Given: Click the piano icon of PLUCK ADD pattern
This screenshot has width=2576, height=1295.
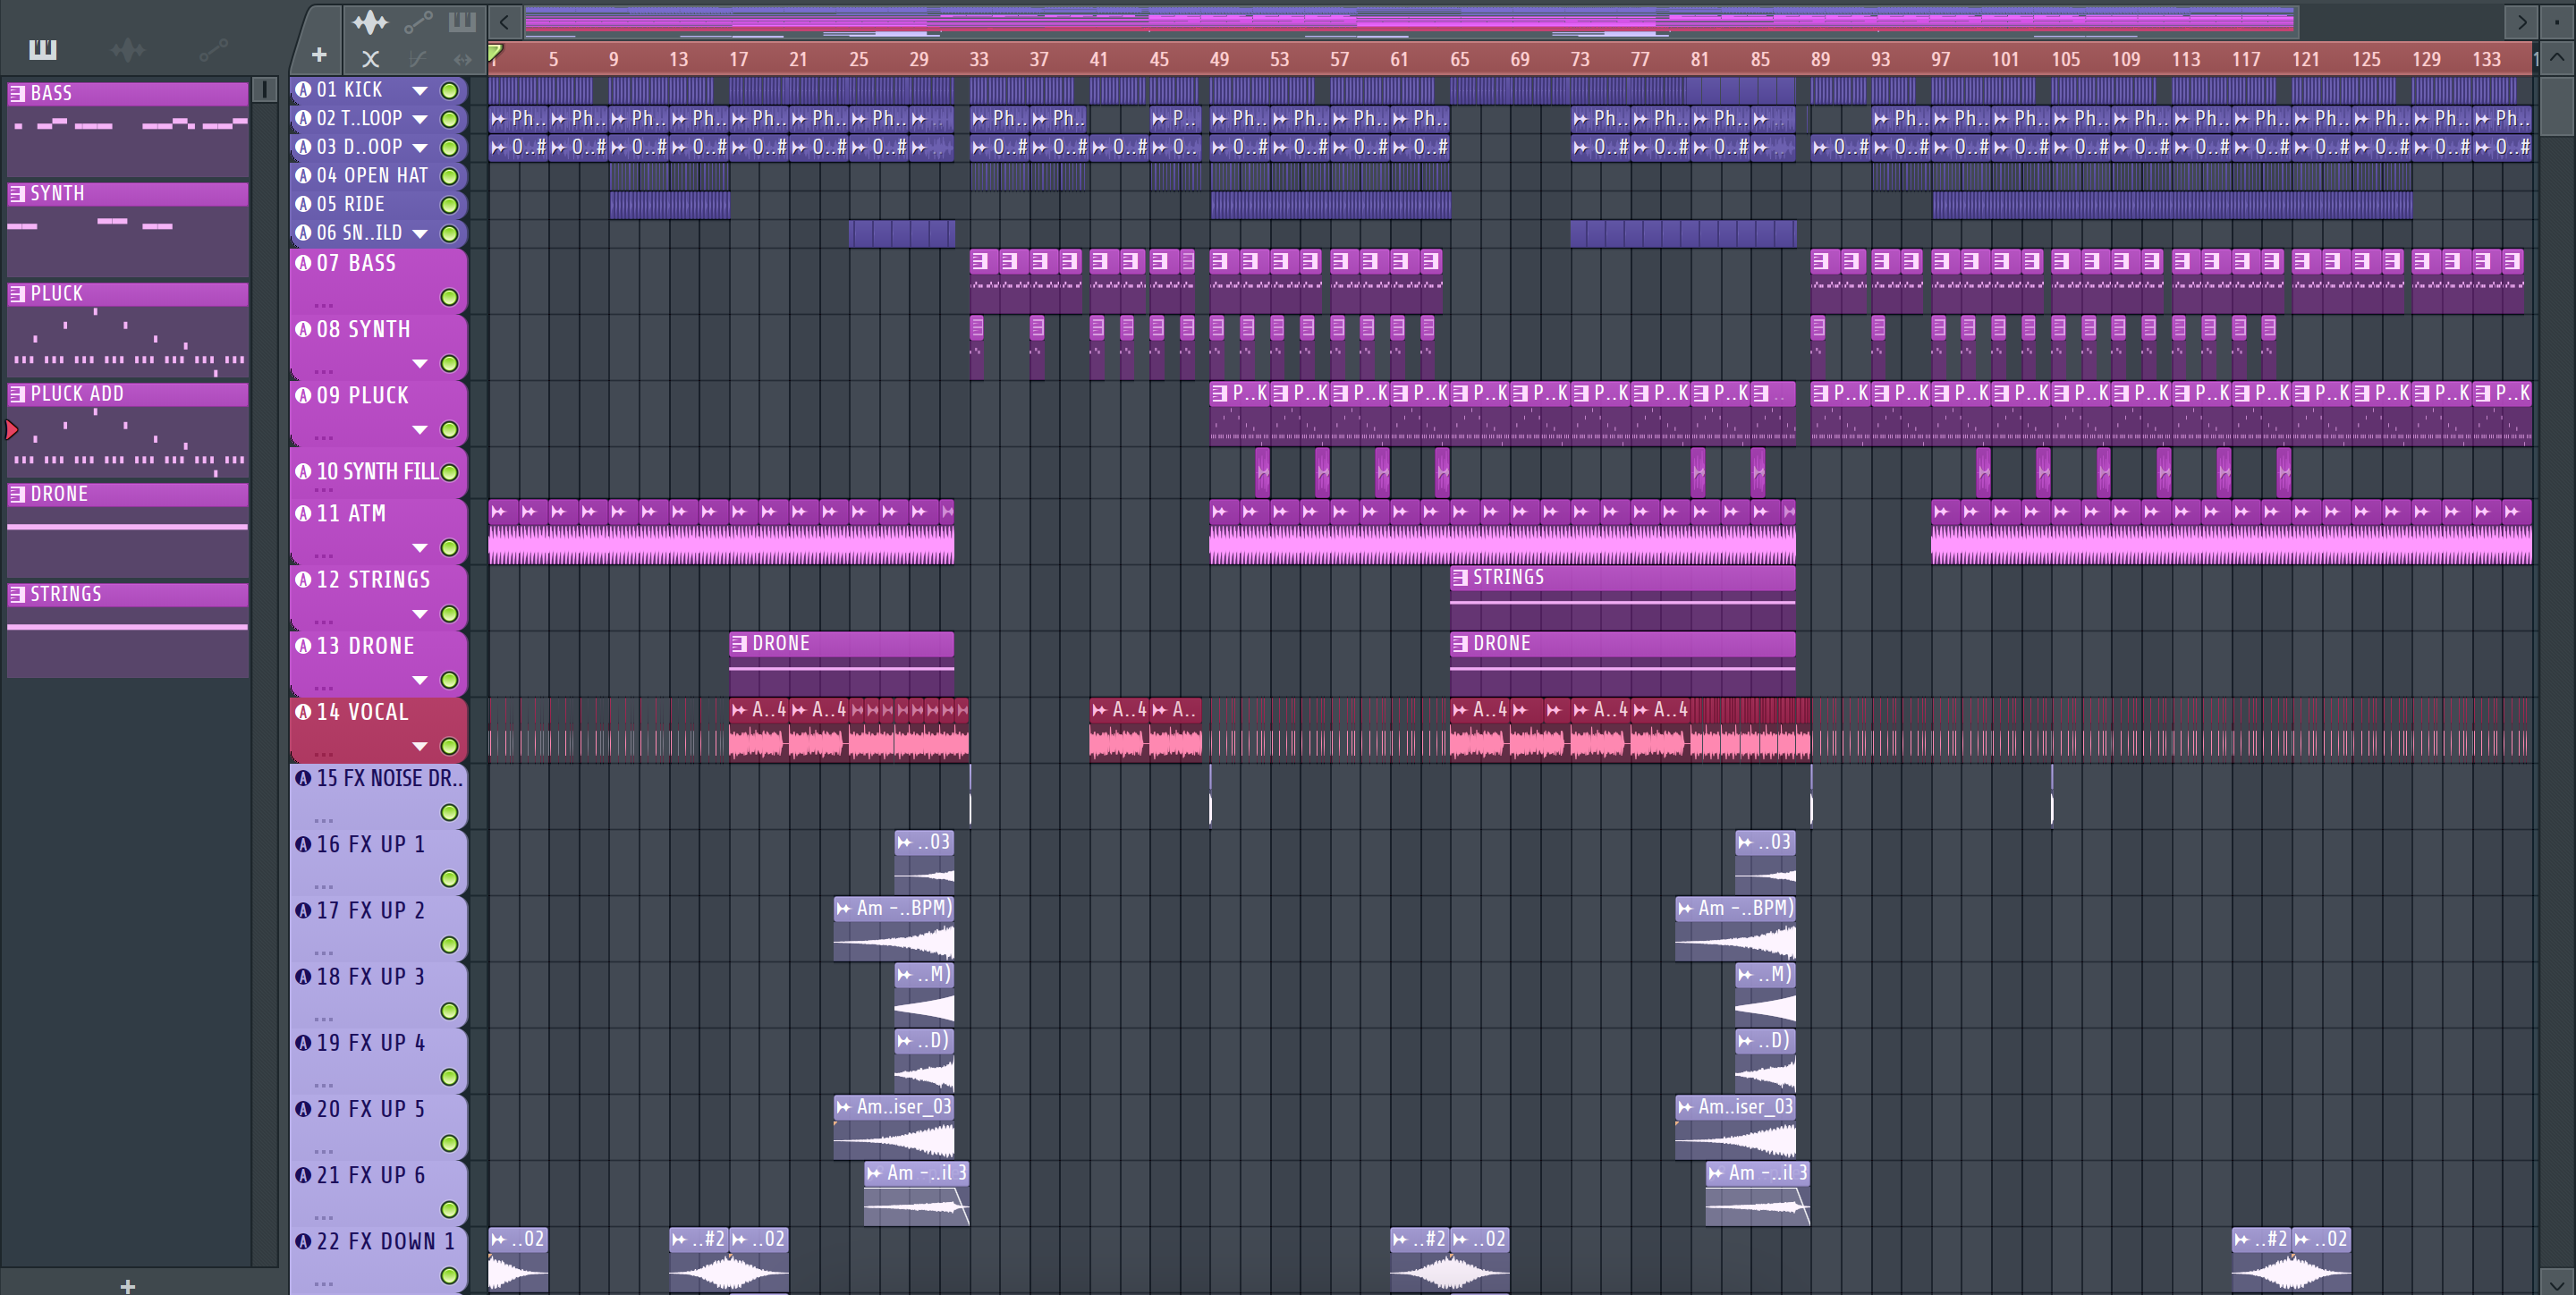Looking at the screenshot, I should pyautogui.click(x=17, y=394).
